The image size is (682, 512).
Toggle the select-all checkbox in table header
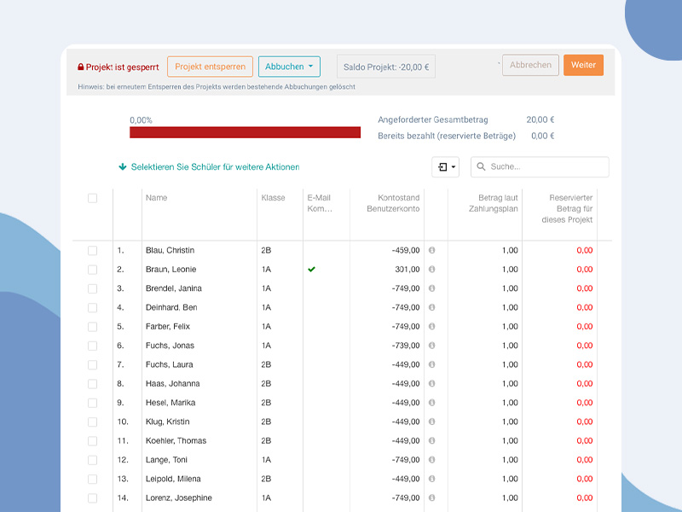coord(92,198)
